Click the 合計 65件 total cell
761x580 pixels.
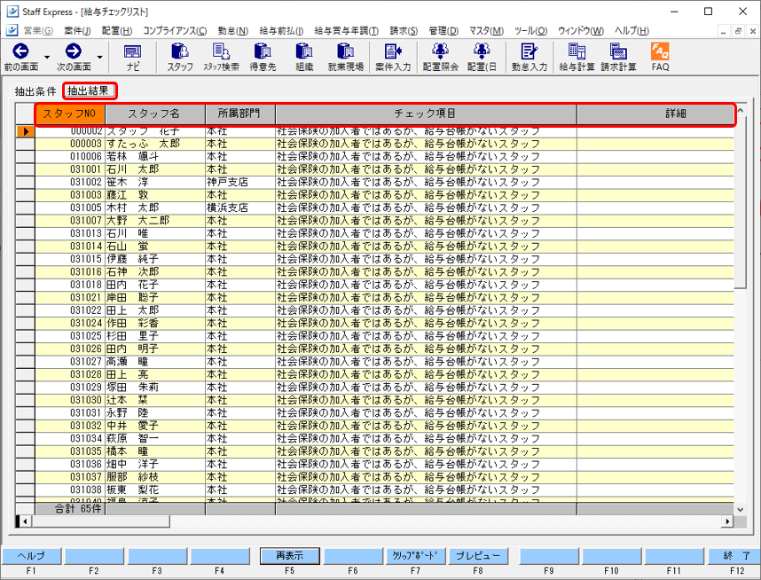(x=70, y=509)
